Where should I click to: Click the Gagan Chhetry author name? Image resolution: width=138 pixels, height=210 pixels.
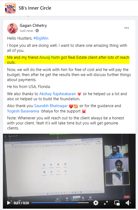click(33, 26)
